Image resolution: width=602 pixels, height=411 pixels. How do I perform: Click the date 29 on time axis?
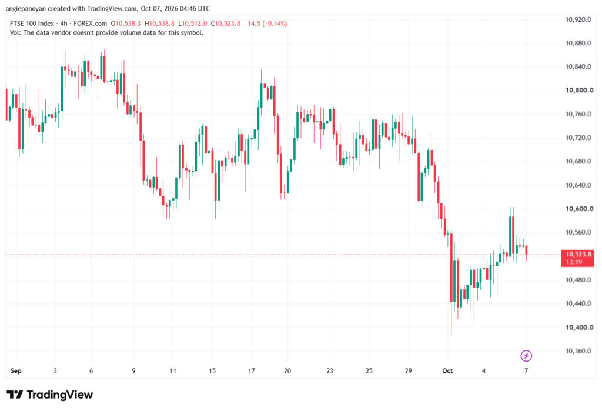point(408,370)
